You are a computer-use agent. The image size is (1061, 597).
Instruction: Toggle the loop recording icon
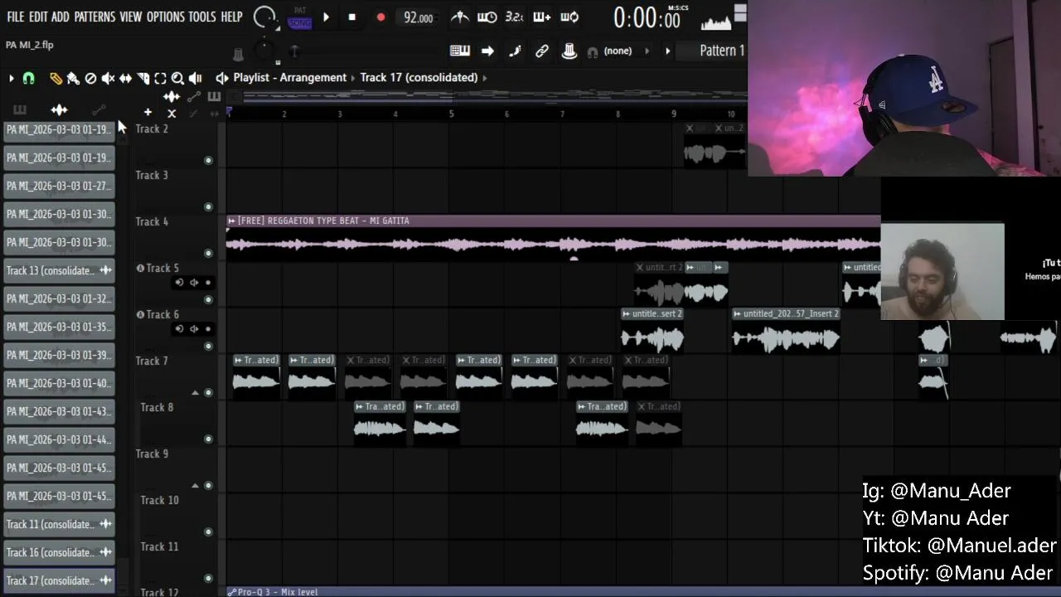pos(569,17)
